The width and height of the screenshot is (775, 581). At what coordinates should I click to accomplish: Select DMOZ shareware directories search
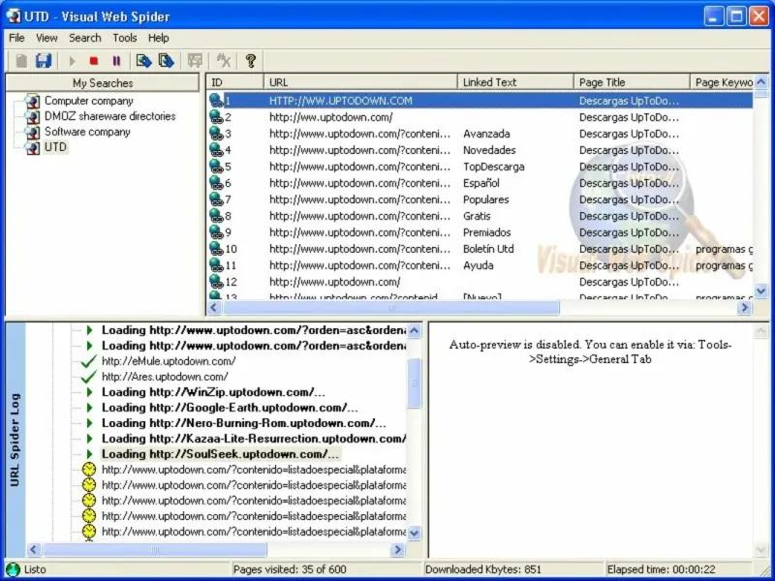pos(110,116)
